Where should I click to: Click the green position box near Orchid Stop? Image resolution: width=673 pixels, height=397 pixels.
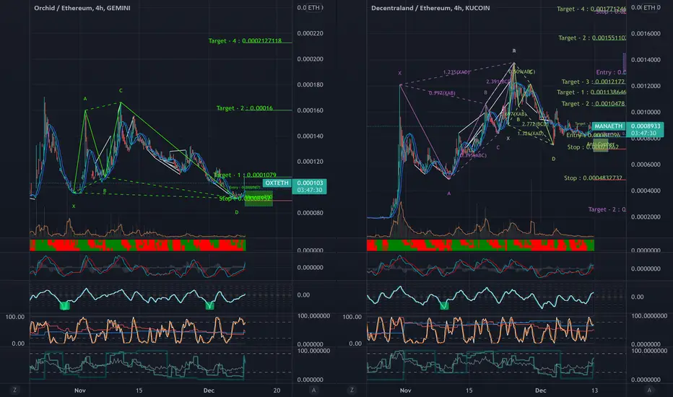click(259, 199)
